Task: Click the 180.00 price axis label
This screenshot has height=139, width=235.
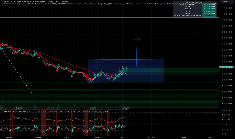Action: pos(227,86)
